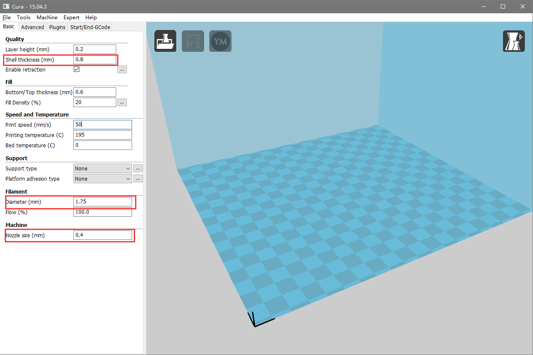Click the Layer height input field

tap(95, 49)
